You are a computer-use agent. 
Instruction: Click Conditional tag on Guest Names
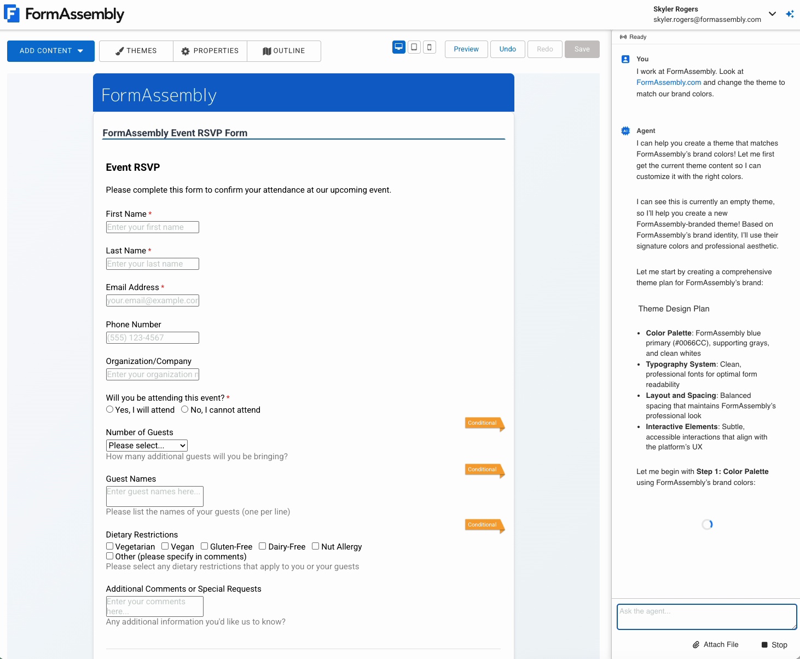point(484,470)
